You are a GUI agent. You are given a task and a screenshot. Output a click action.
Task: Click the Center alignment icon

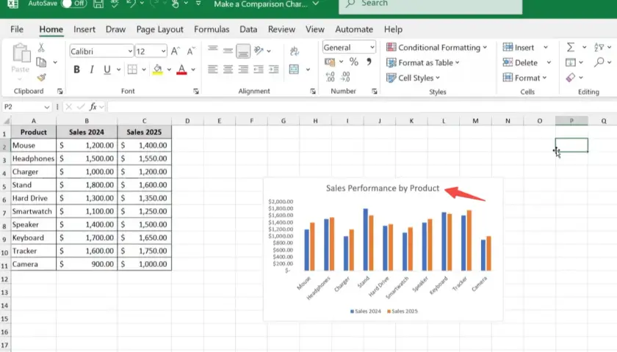228,70
